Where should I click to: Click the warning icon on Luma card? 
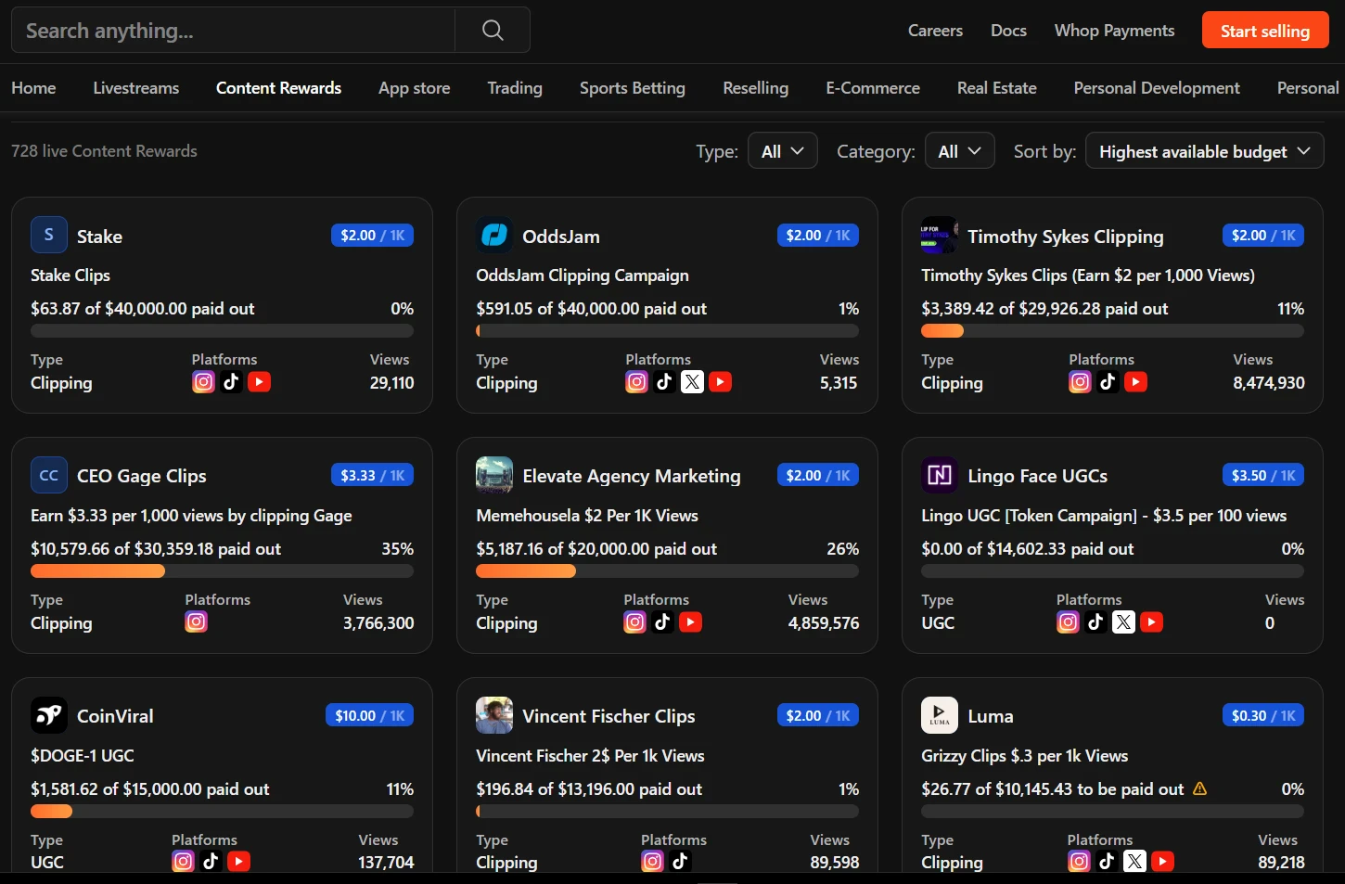click(1199, 788)
